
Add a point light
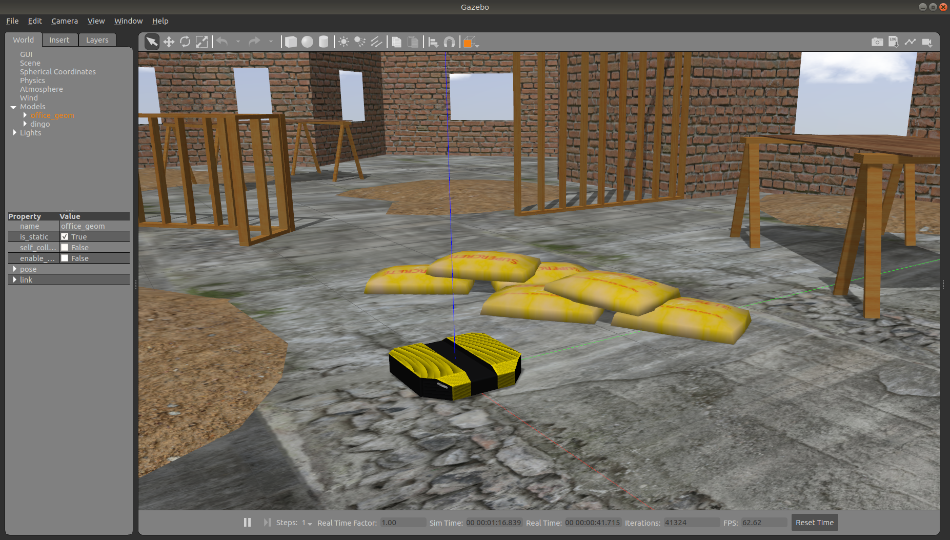coord(343,42)
